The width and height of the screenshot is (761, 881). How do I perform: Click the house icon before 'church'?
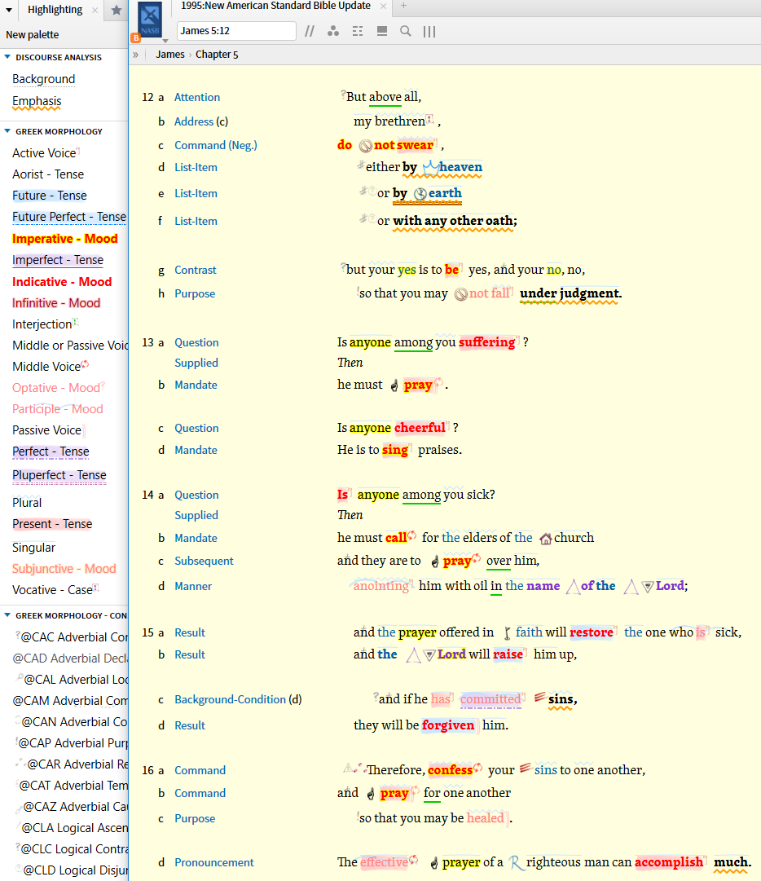(545, 539)
